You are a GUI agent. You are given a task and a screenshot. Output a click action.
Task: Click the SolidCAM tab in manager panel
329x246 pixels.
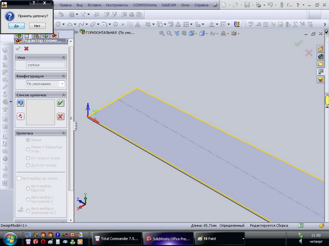pyautogui.click(x=54, y=36)
